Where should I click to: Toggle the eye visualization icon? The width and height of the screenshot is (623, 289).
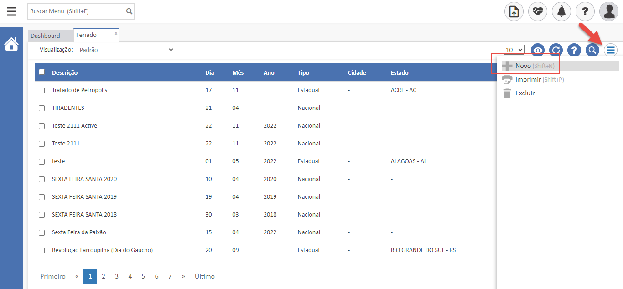click(538, 50)
